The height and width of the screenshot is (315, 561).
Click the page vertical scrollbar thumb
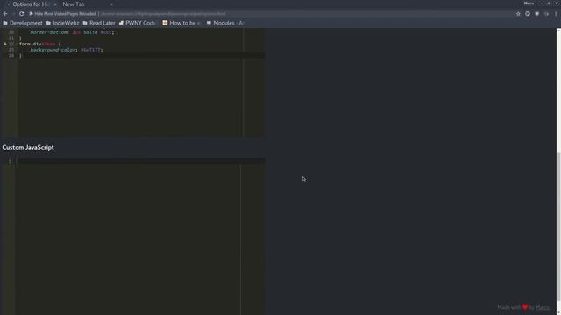[x=558, y=227]
